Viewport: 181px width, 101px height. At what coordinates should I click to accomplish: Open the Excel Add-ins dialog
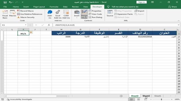(58, 14)
